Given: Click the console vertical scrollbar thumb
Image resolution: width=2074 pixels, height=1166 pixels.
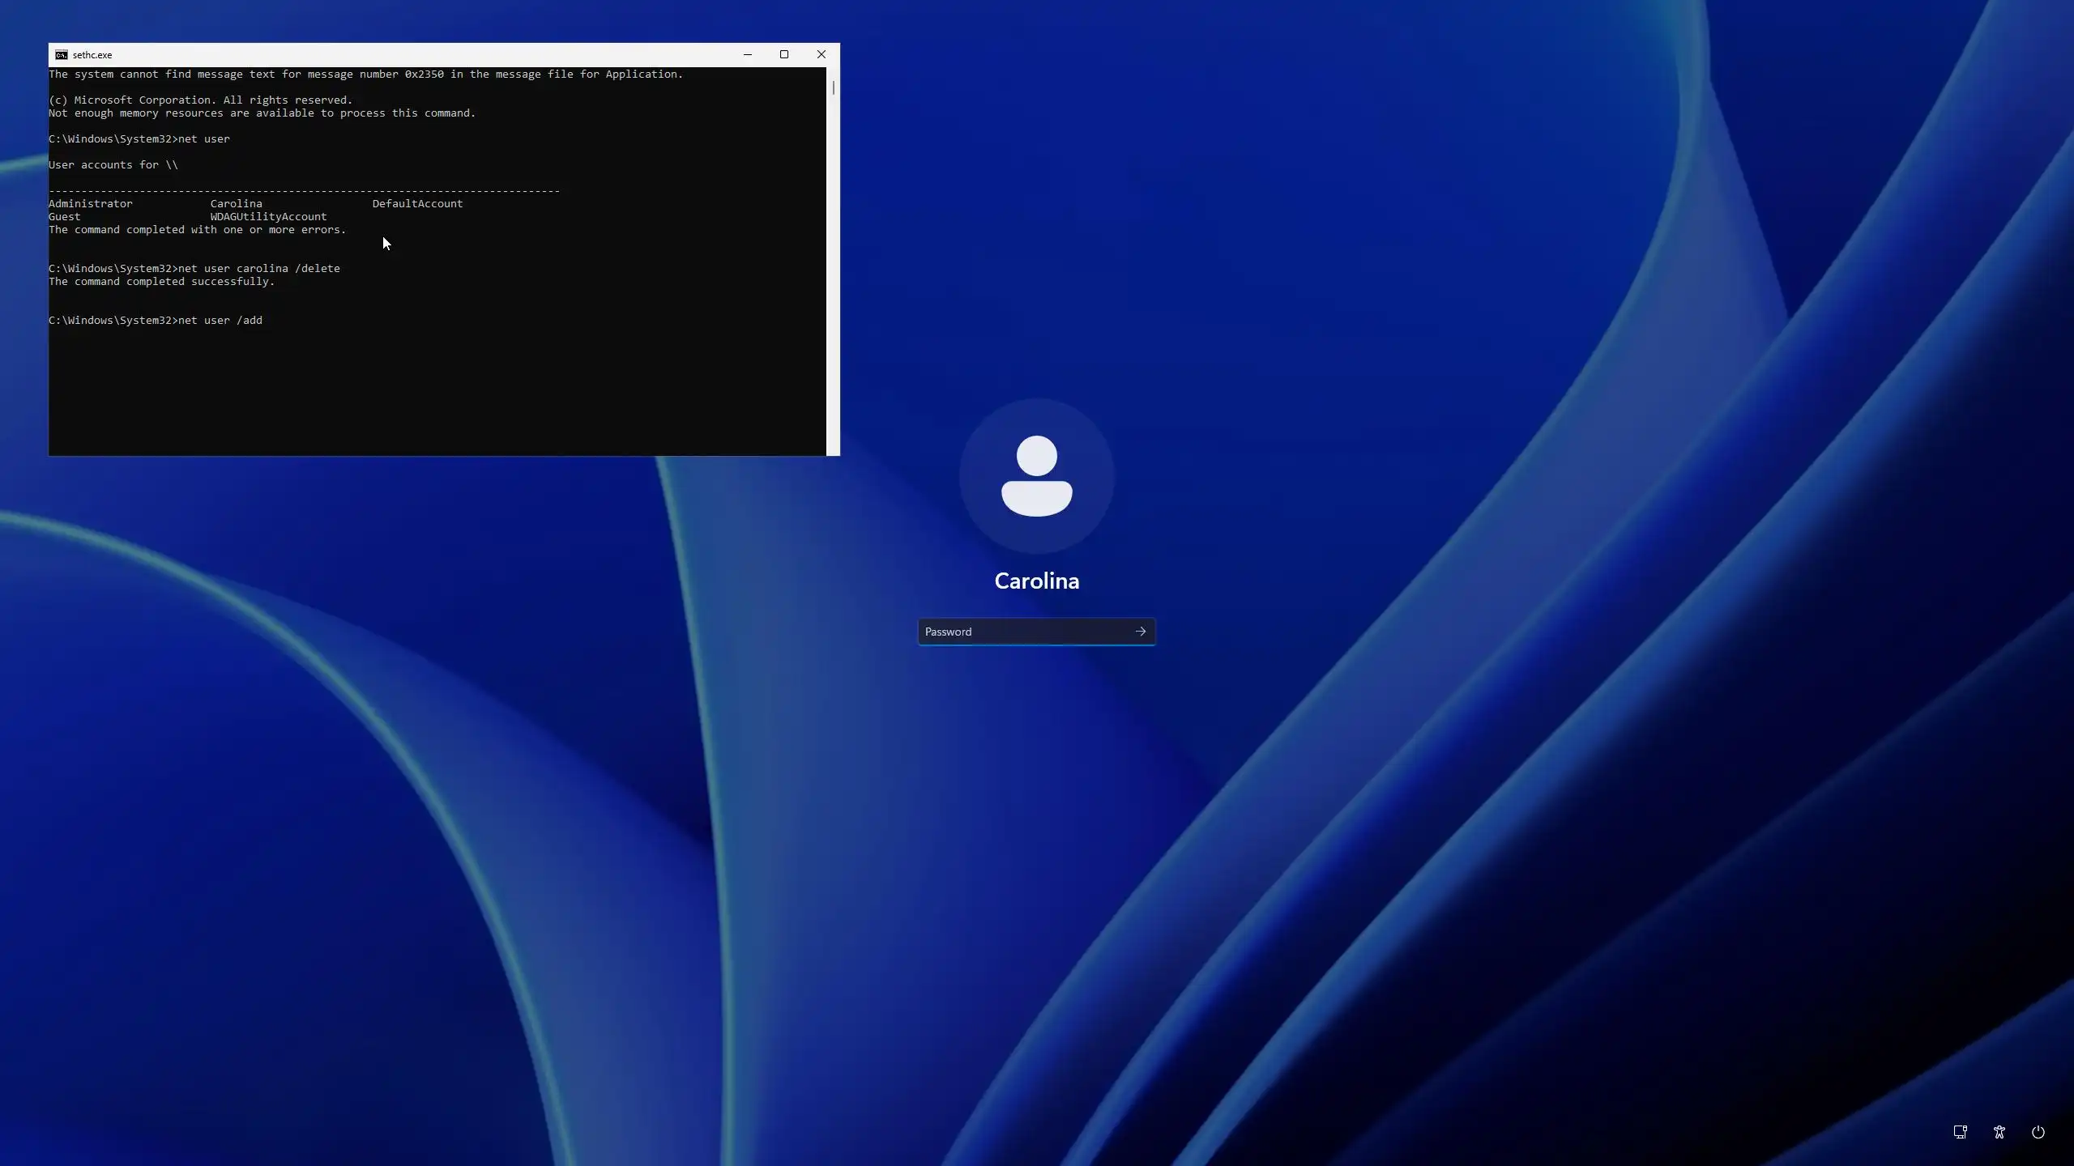Looking at the screenshot, I should [x=833, y=87].
